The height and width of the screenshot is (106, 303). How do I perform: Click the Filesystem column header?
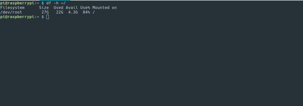12,8
